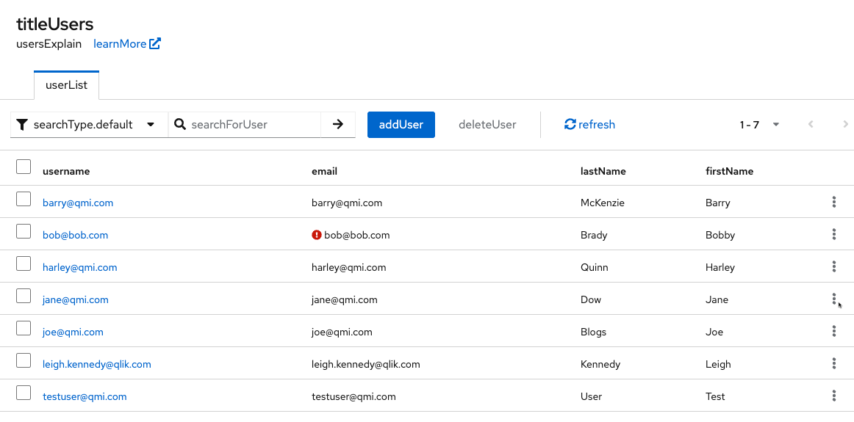Select the checkbox for bob@bob.com
This screenshot has height=422, width=854.
pos(24,231)
